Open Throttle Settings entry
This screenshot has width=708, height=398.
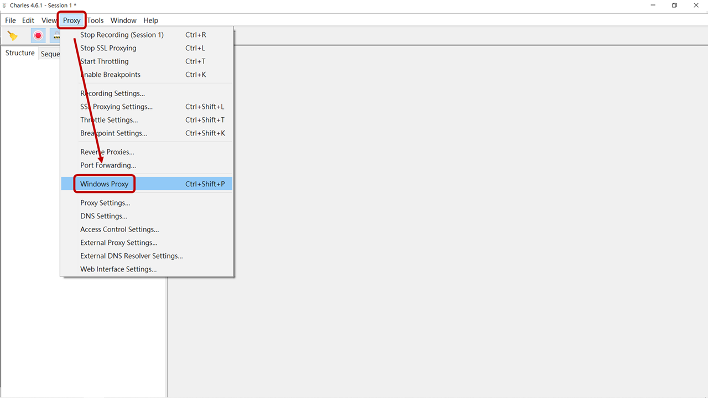(x=109, y=120)
